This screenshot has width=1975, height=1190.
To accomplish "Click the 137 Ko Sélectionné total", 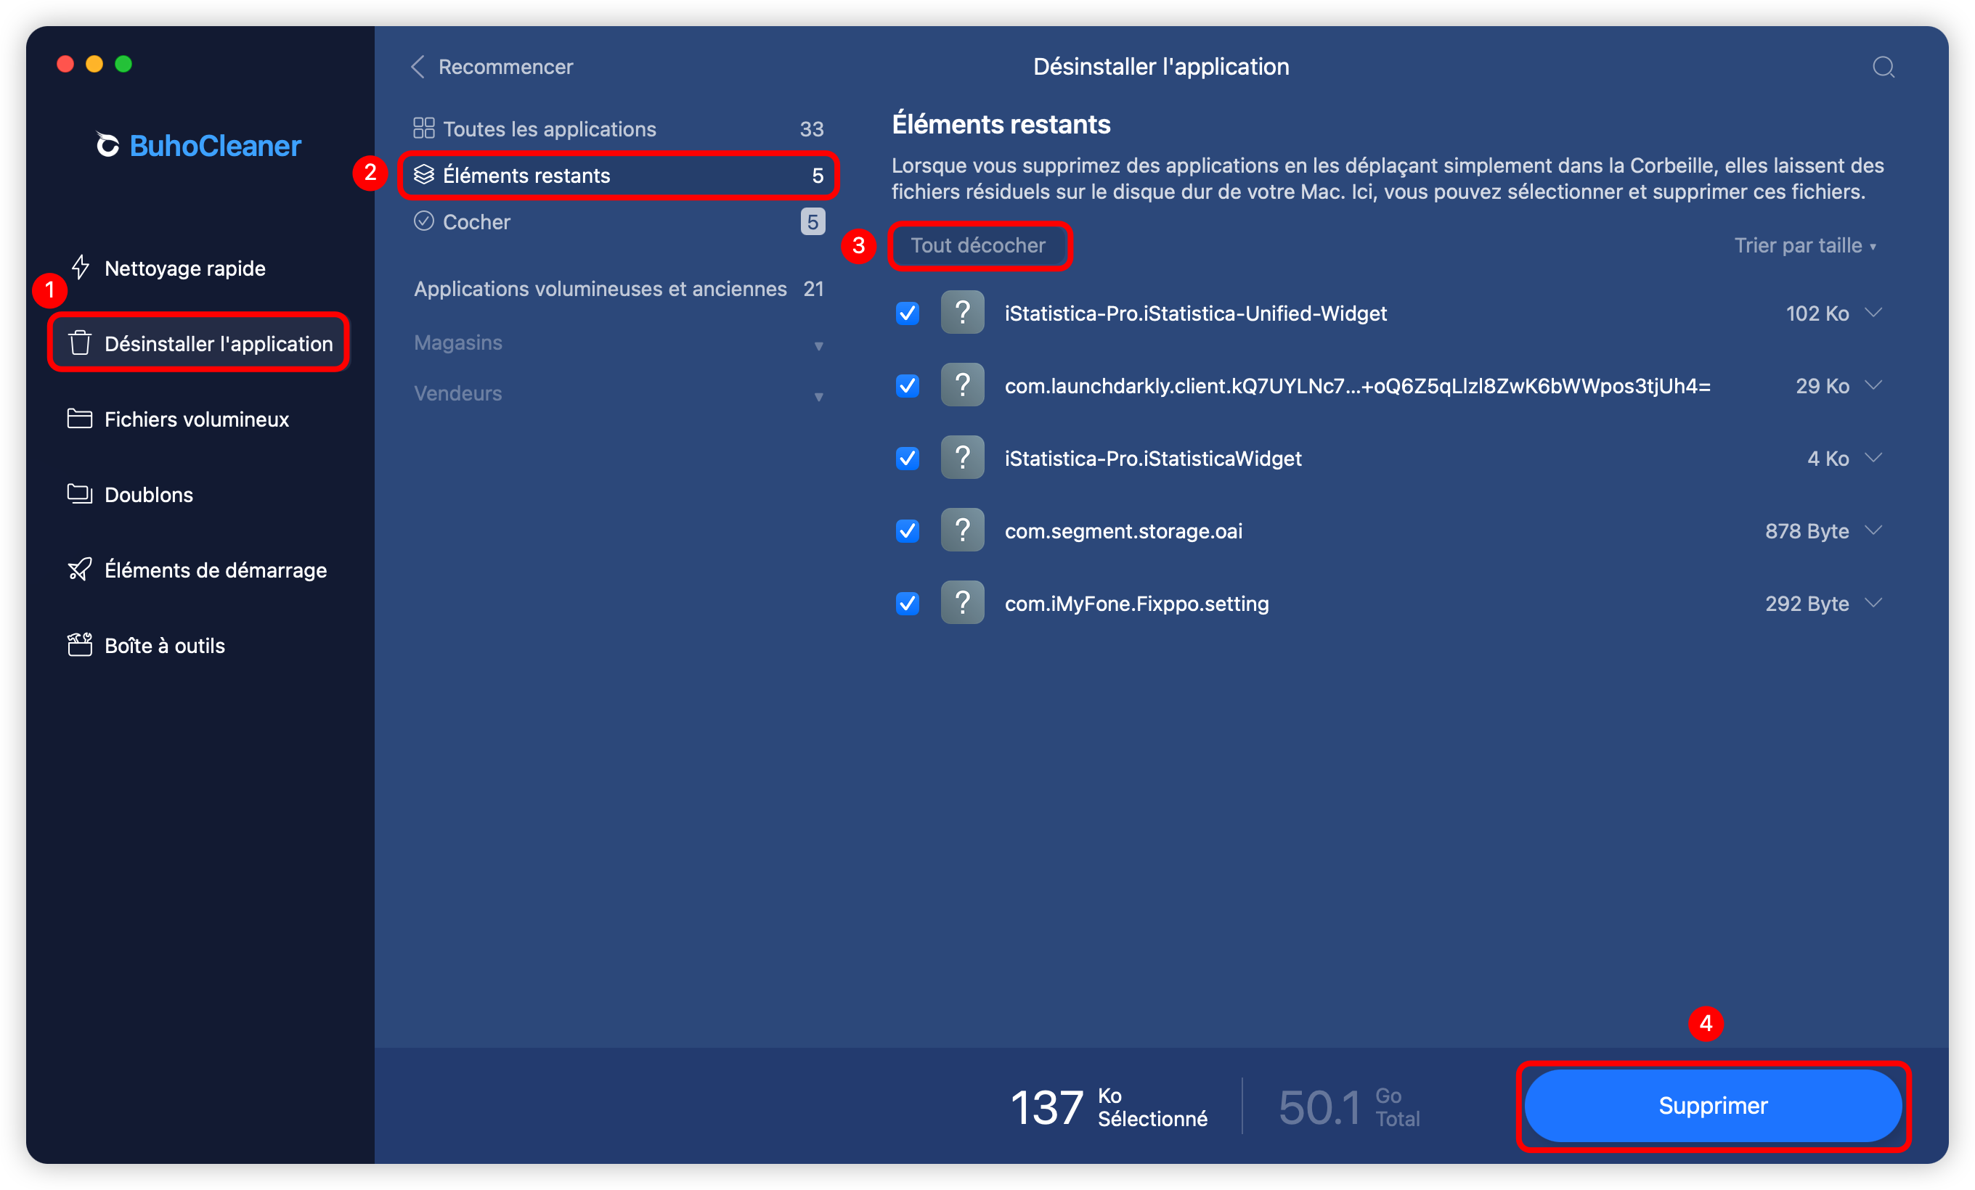I will click(x=1109, y=1106).
